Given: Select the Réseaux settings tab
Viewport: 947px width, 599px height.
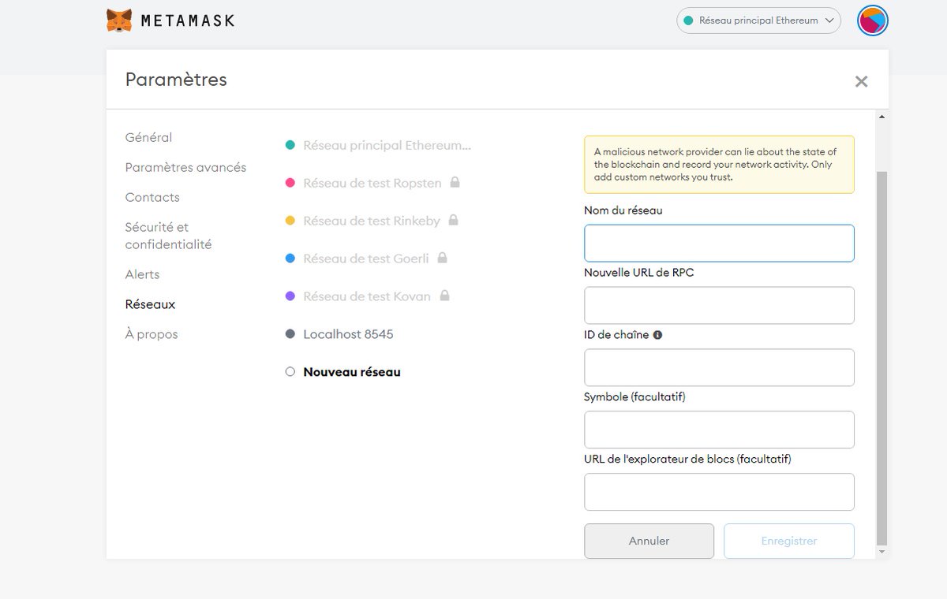Looking at the screenshot, I should click(150, 304).
